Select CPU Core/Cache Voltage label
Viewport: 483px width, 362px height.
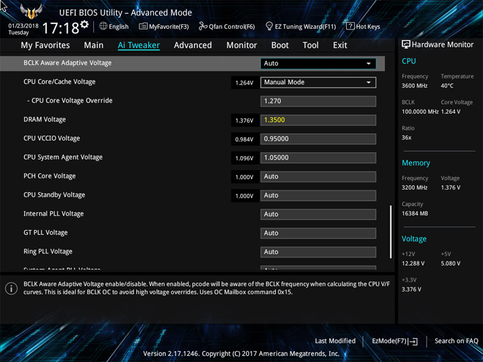click(x=60, y=82)
